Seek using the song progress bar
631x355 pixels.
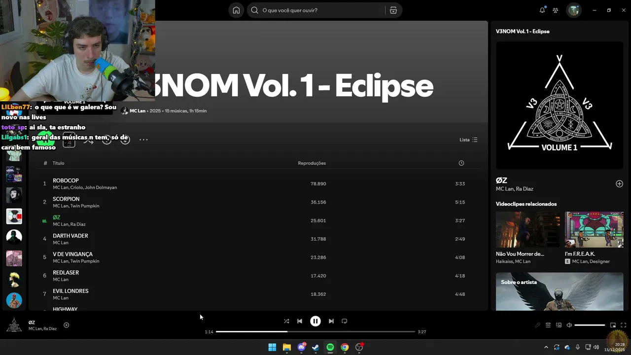(x=315, y=332)
